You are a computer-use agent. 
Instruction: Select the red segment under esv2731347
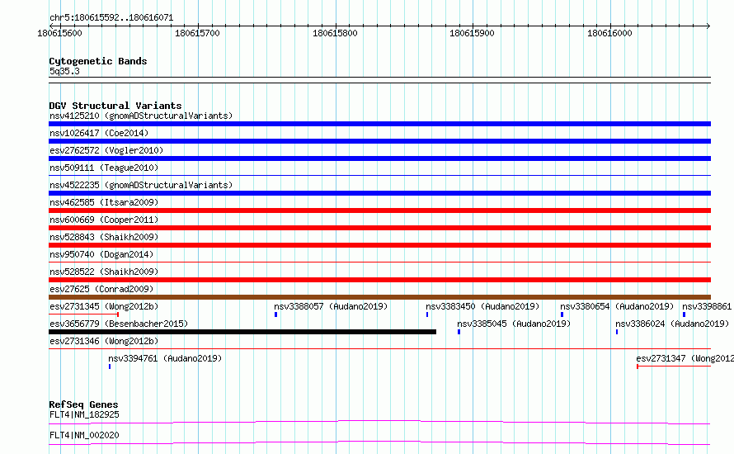click(674, 367)
